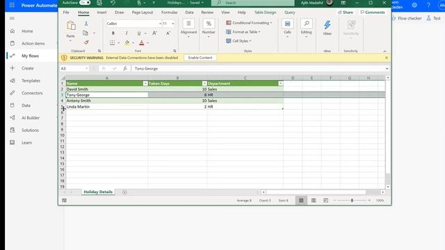Open the File menu
This screenshot has height=250, width=445.
[x=66, y=12]
